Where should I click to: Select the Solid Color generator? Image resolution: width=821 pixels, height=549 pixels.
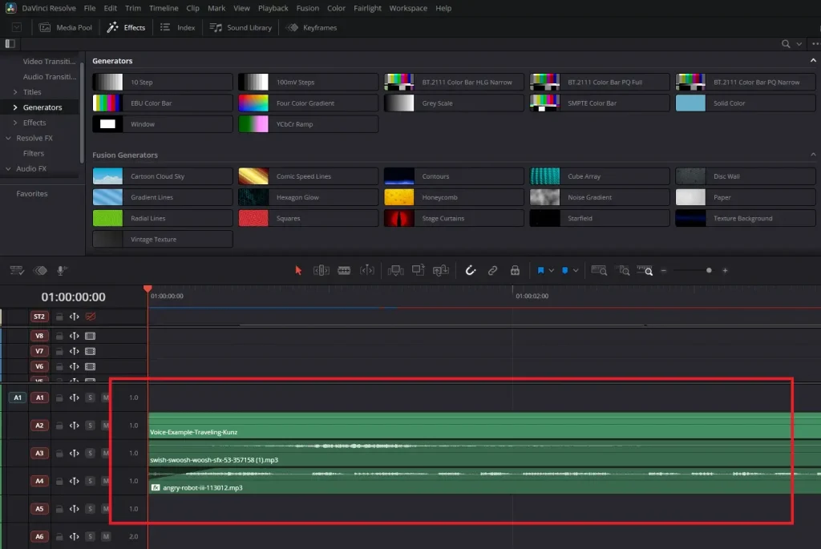click(x=745, y=103)
